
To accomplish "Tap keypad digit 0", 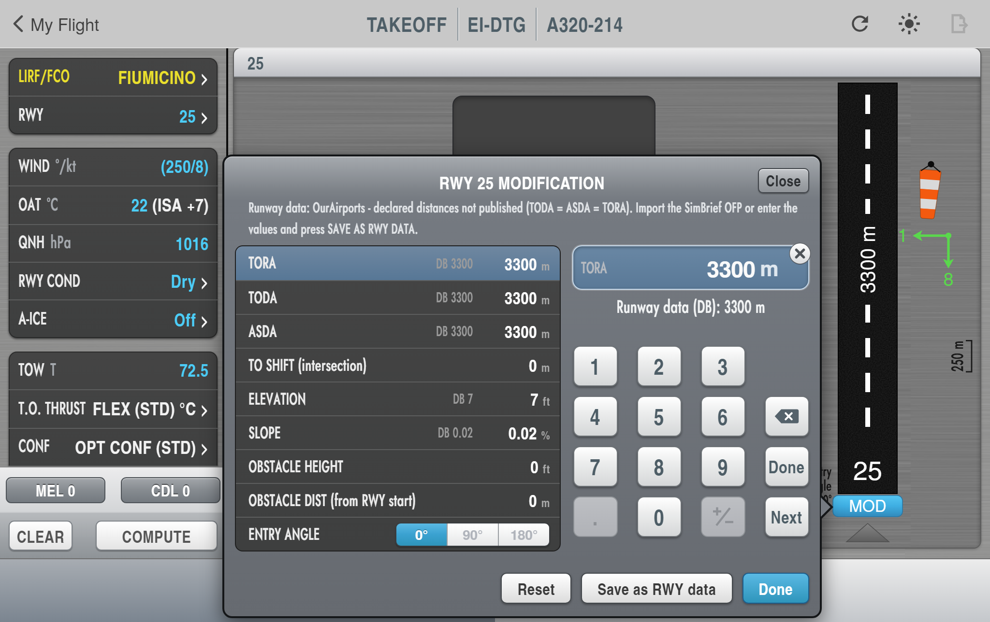I will [659, 517].
